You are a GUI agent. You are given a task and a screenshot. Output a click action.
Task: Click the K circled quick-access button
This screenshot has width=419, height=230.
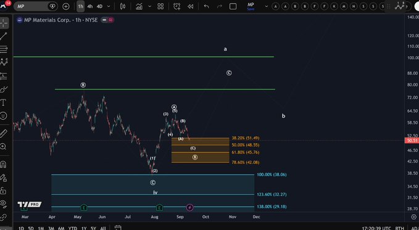click(334, 6)
